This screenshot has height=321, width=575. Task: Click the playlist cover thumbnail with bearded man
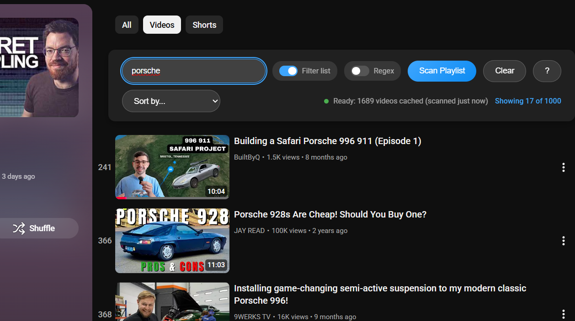click(39, 67)
